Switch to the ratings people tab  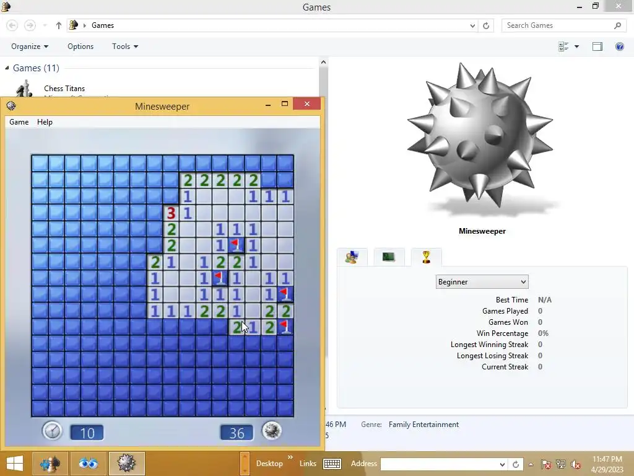(x=352, y=257)
